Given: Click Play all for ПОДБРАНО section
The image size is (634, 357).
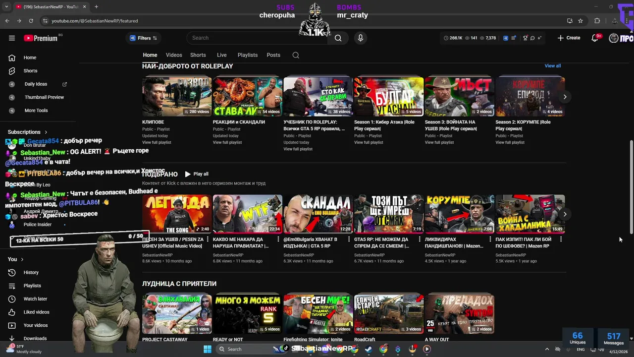Looking at the screenshot, I should pos(197,174).
